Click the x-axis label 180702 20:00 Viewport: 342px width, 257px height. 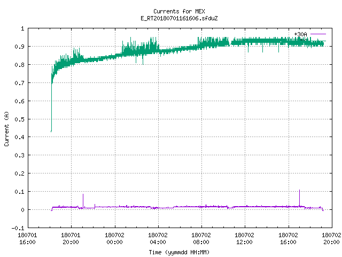click(331, 239)
